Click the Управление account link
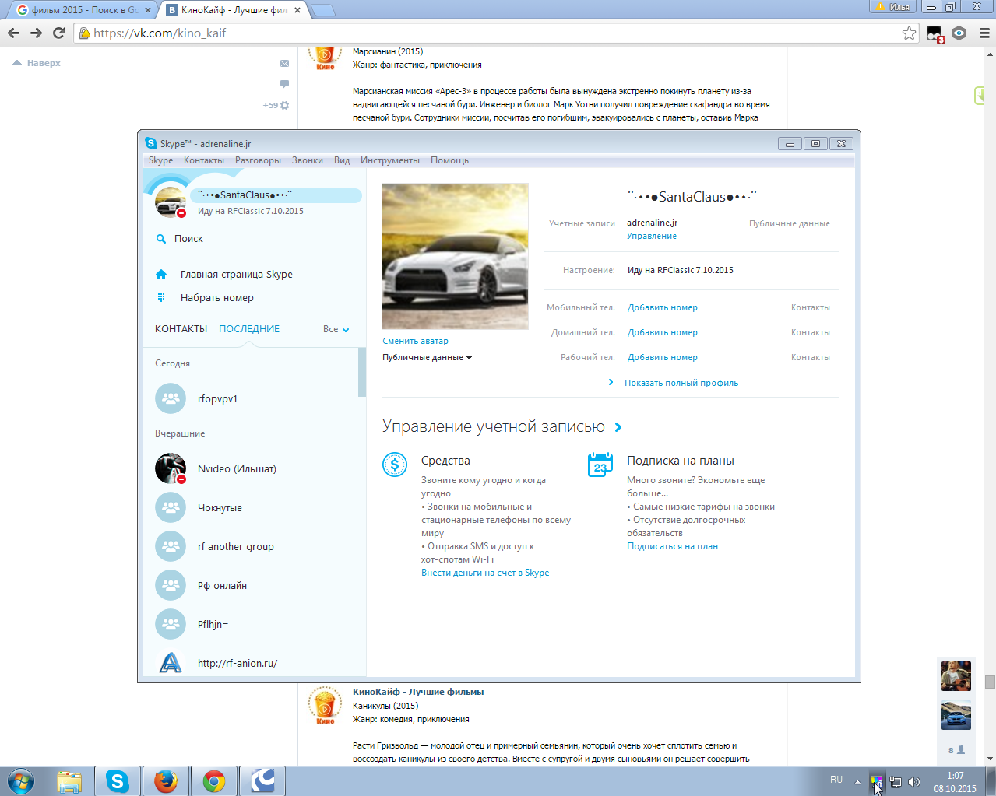This screenshot has width=996, height=796. coord(652,236)
